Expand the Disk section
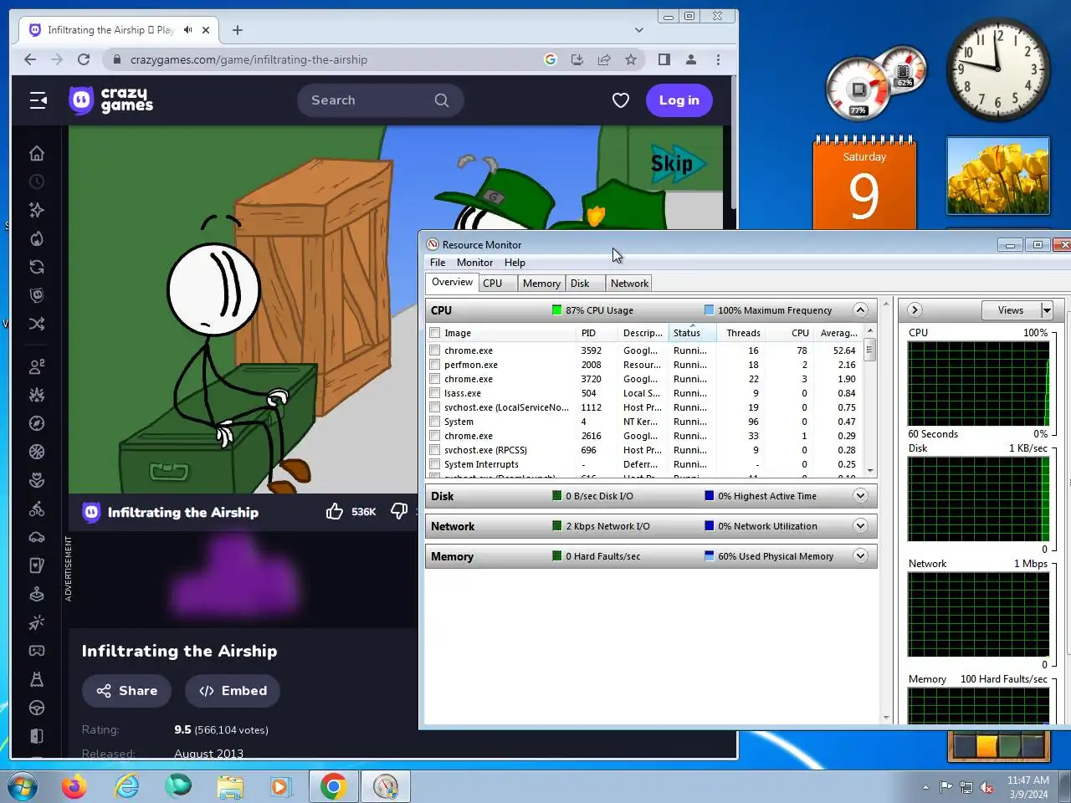Screen dimensions: 1071x803 click(x=860, y=496)
